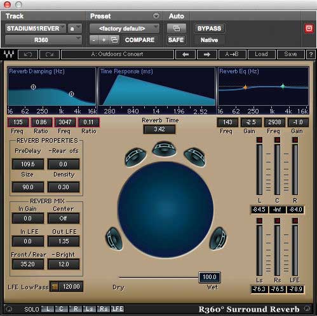317x316 pixels.
Task: Solo the R channel
Action: click(x=76, y=309)
